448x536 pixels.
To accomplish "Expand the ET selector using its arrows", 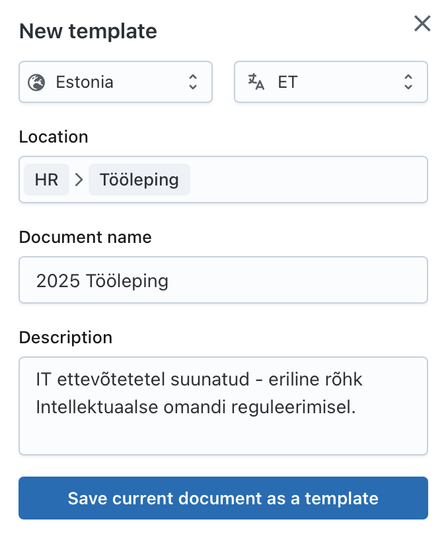I will coord(408,83).
